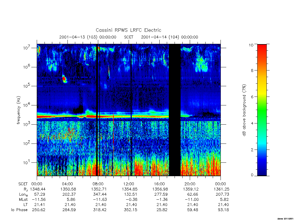Click the MLat value -0.38
Image resolution: width=294 pixels, height=220 pixels.
(x=131, y=200)
